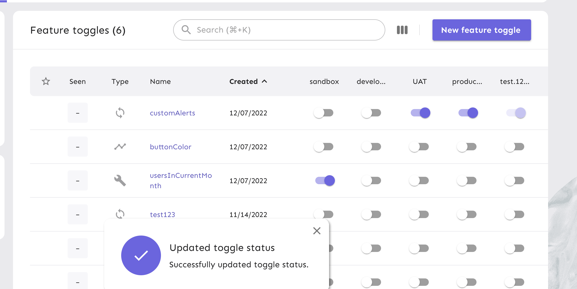Enable buttonColor in sandbox

coord(324,147)
